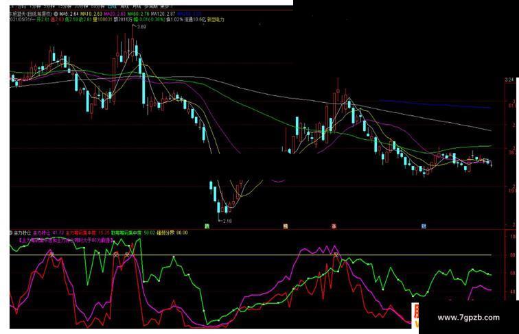
Task: Click the 流通10.6亿 float value
Action: pos(195,20)
